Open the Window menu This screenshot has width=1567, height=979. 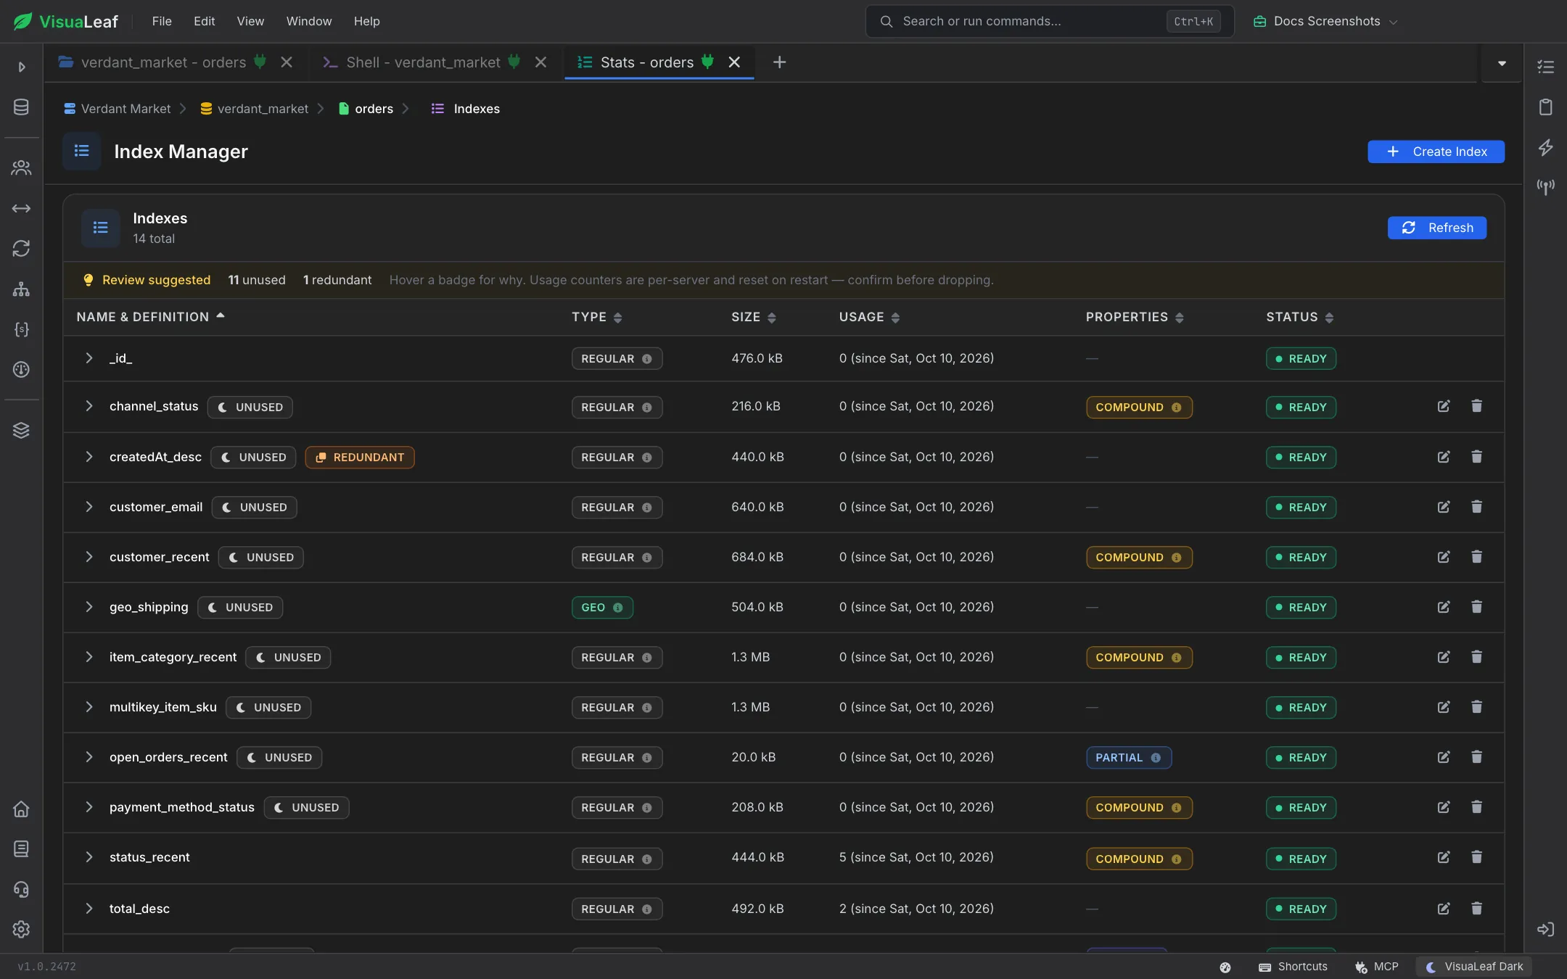[308, 21]
